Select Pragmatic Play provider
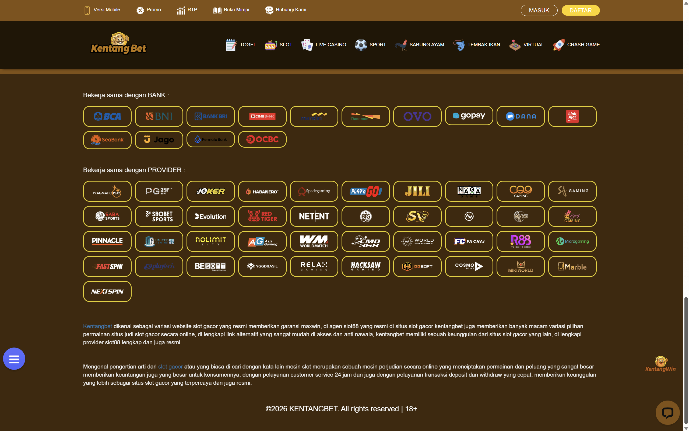The image size is (689, 431). point(107,191)
